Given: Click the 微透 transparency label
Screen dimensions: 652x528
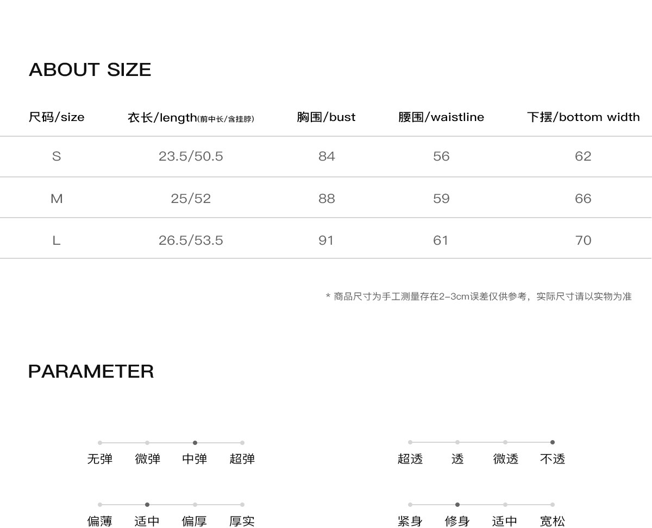Looking at the screenshot, I should tap(505, 459).
